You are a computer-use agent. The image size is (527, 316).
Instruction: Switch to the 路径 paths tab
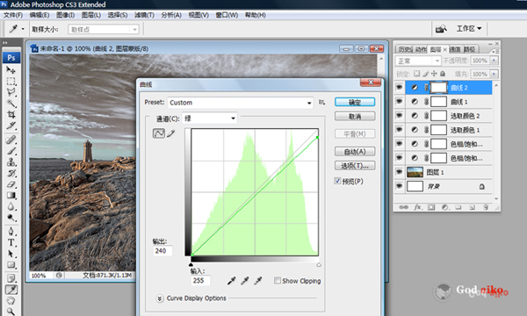[470, 49]
